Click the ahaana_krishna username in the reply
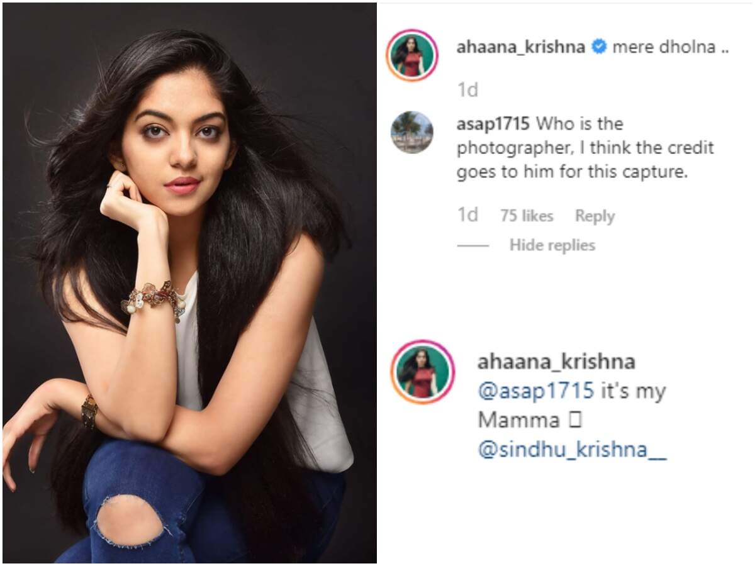 pyautogui.click(x=556, y=362)
